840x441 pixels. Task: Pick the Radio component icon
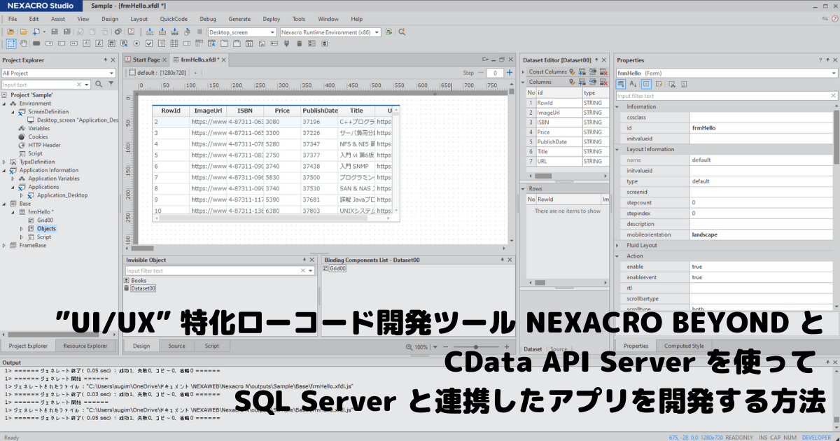(136, 43)
